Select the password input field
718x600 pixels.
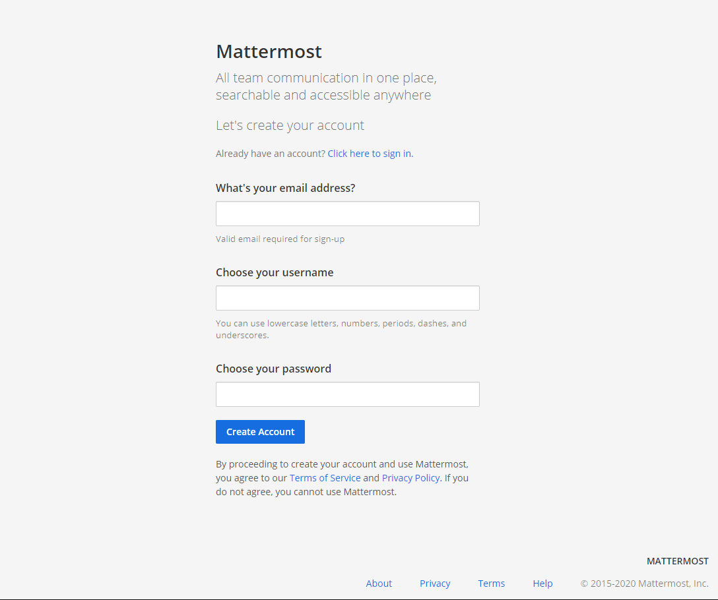348,394
